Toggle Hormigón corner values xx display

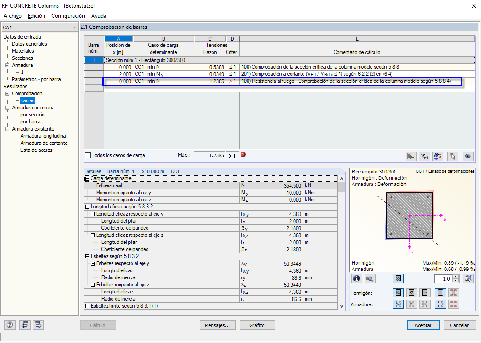pos(454,293)
